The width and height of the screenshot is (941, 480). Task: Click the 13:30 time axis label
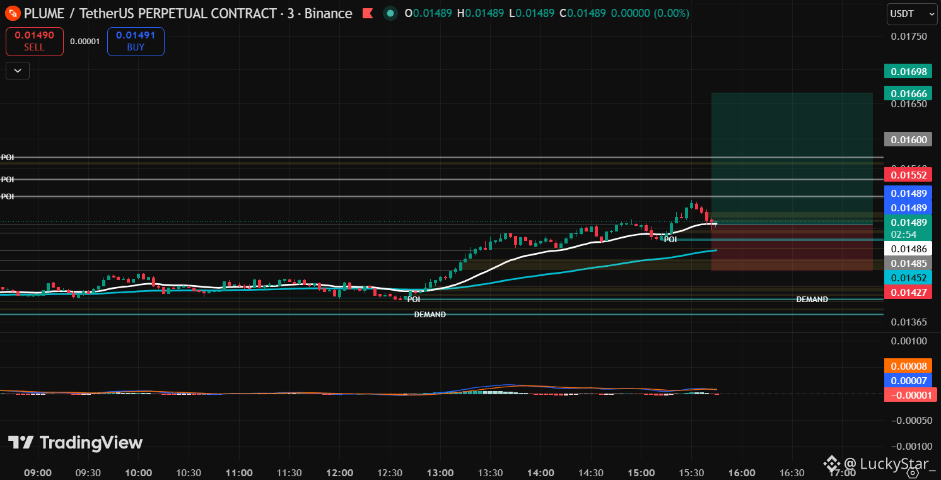point(490,473)
